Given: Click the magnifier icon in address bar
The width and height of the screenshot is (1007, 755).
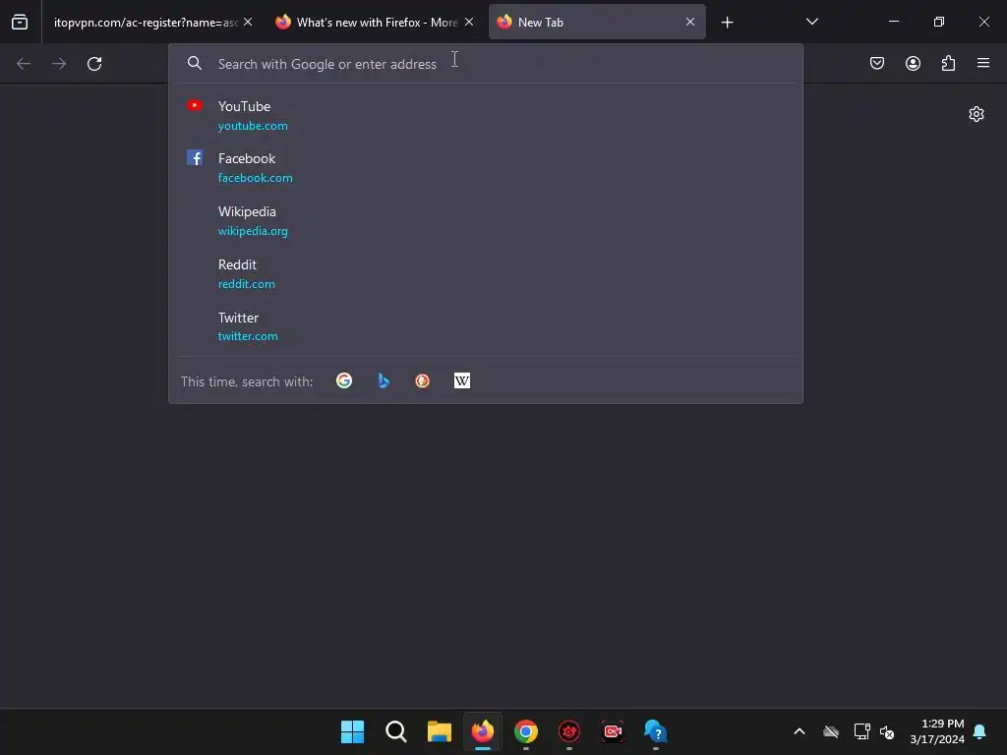Looking at the screenshot, I should click(x=195, y=63).
